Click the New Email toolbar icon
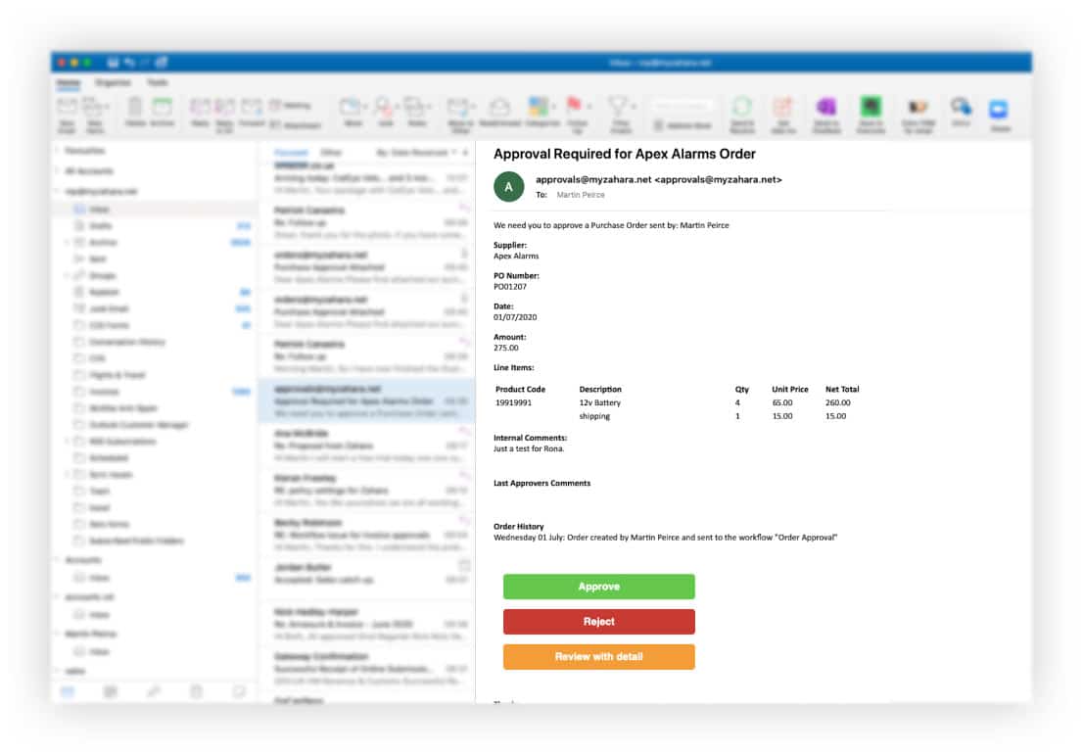1083x754 pixels. point(67,115)
